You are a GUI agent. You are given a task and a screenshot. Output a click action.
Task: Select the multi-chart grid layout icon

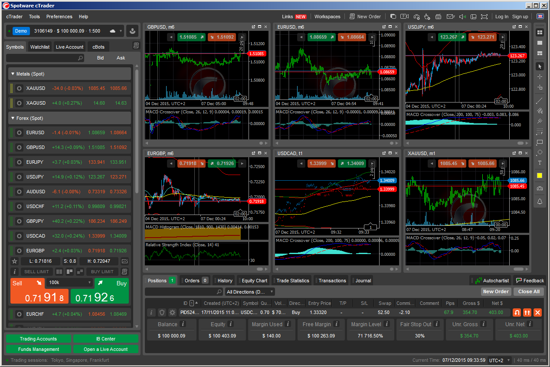540,32
